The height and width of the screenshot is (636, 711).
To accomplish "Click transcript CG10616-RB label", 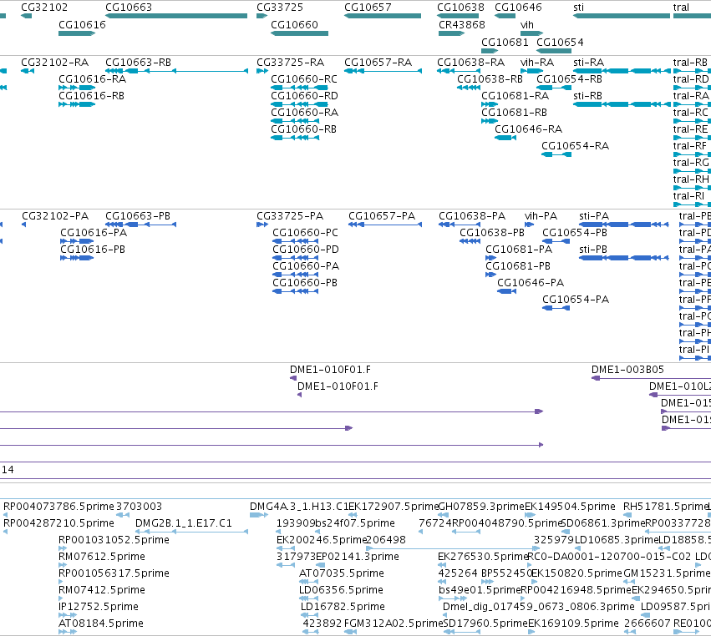I will click(92, 96).
